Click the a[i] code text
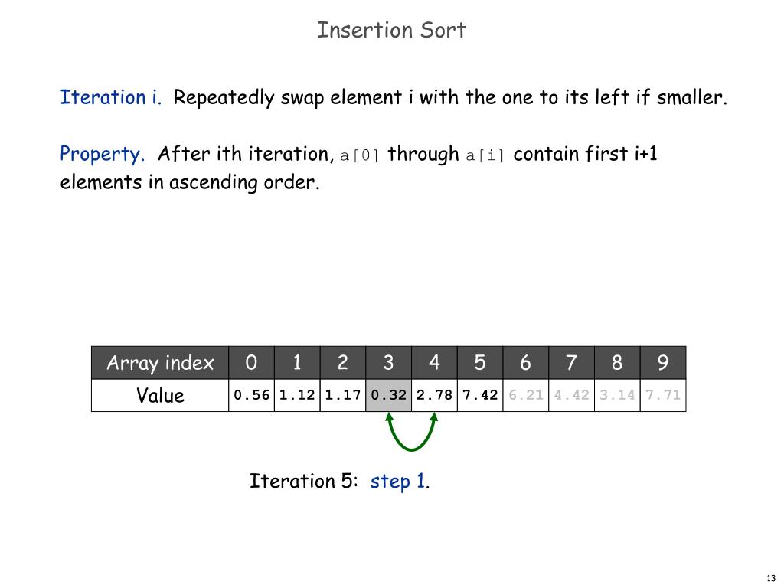This screenshot has height=588, width=784. click(x=485, y=155)
